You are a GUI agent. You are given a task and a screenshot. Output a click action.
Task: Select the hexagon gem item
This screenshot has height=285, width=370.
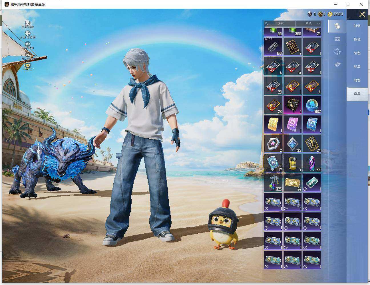click(273, 144)
